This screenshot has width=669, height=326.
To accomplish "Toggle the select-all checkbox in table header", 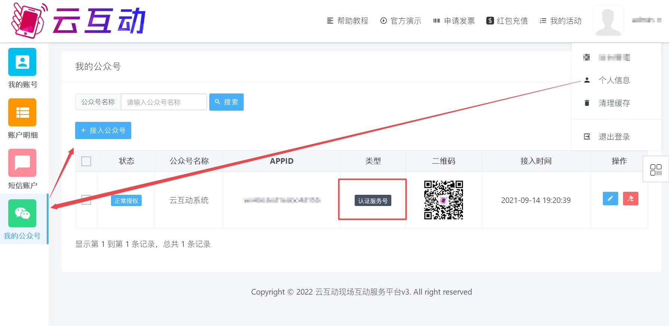I will 86,162.
